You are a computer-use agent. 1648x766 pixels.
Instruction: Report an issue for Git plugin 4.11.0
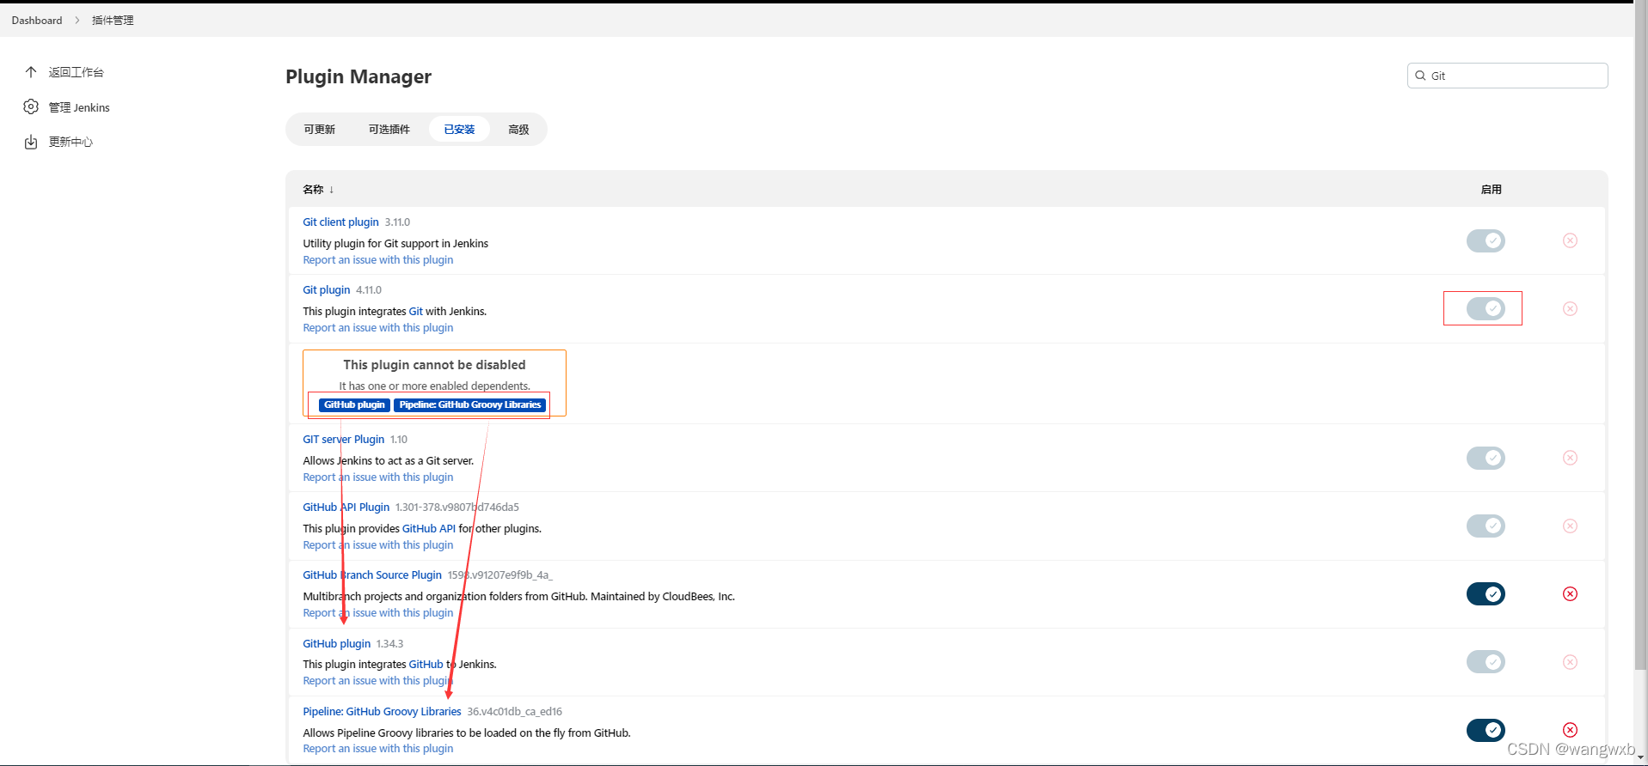(378, 327)
